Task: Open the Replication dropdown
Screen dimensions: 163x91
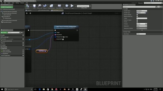Action: (142, 26)
